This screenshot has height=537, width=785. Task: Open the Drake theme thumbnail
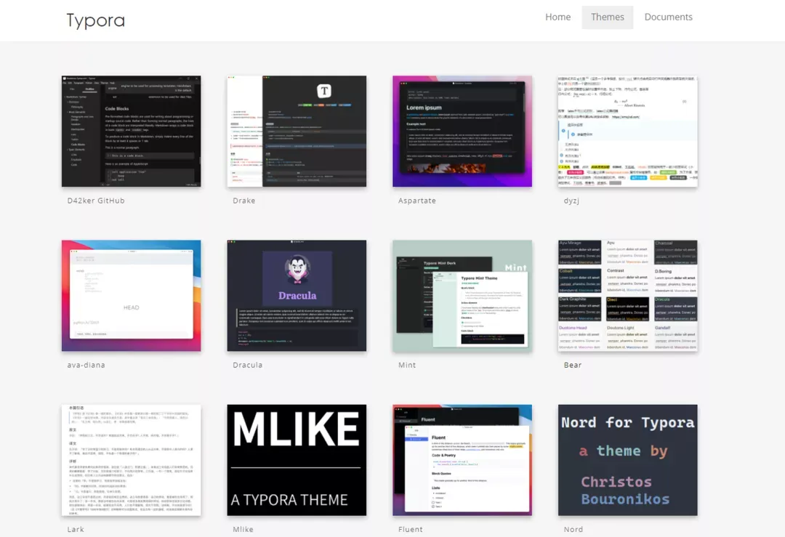[x=297, y=131]
